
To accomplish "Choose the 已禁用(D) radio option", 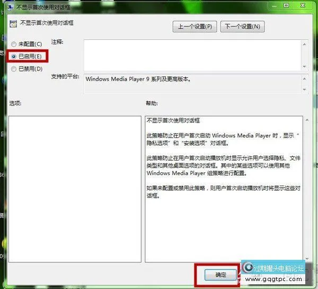I will coord(14,68).
